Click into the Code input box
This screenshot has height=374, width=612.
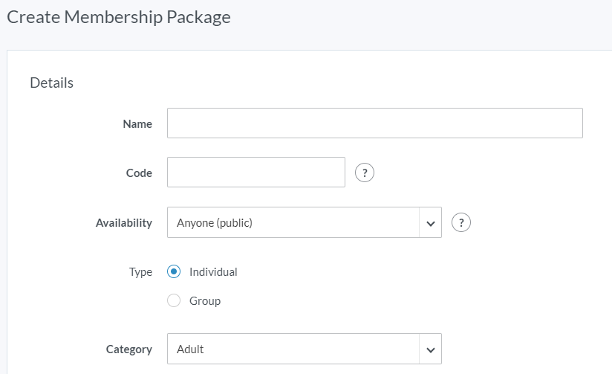tap(256, 173)
